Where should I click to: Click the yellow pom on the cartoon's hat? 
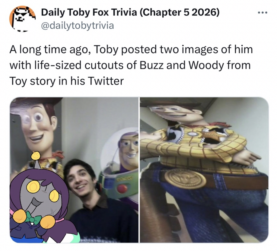click(36, 156)
